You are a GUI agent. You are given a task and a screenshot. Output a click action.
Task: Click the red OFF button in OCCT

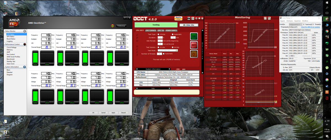coord(194,45)
